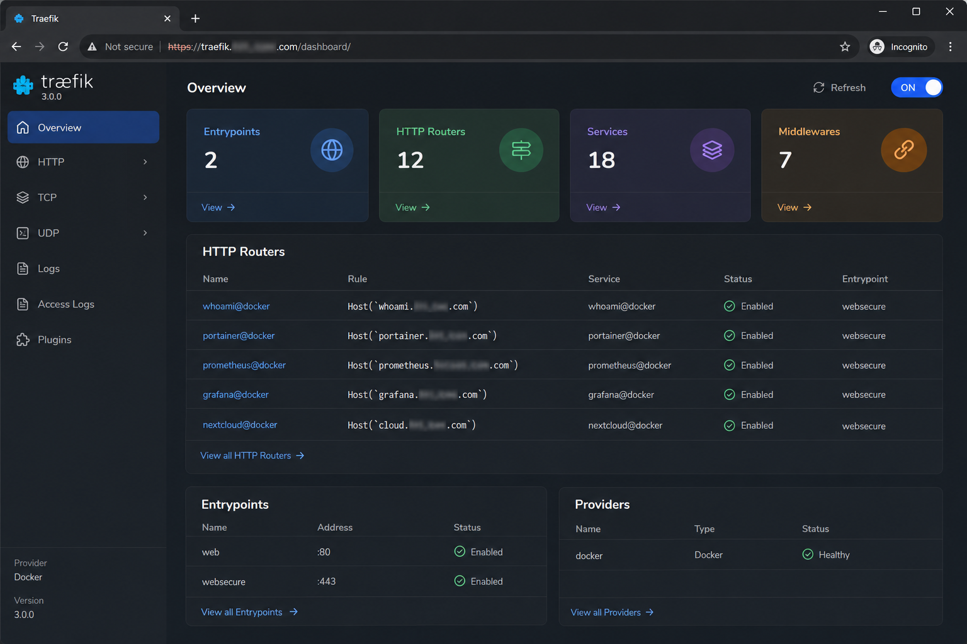Toggle the auto-refresh ON switch

[x=917, y=87]
